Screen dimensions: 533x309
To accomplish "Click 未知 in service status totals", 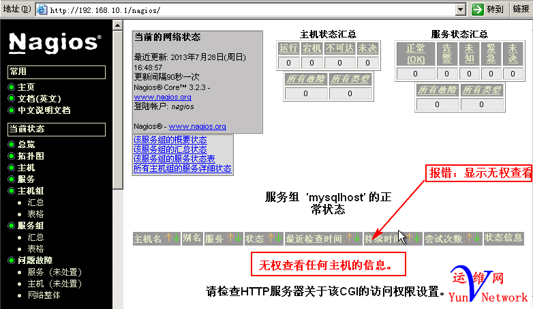I will point(469,54).
